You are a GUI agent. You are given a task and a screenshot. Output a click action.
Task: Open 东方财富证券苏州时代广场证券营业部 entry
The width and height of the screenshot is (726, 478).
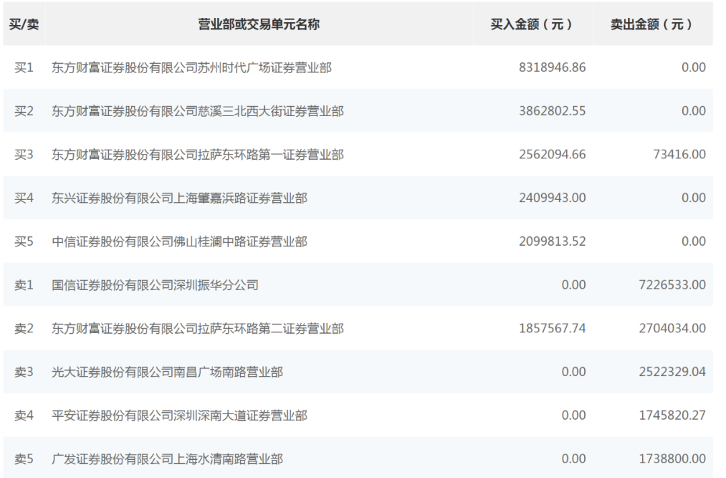[192, 68]
